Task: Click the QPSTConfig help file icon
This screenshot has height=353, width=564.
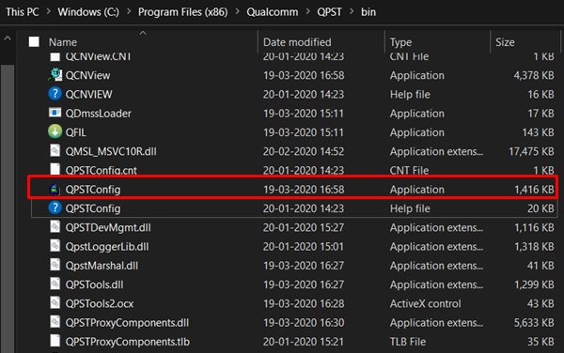Action: pos(55,207)
